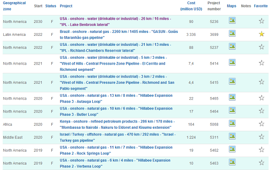Select Africa zone cell
271x170 pixels.
[8, 125]
